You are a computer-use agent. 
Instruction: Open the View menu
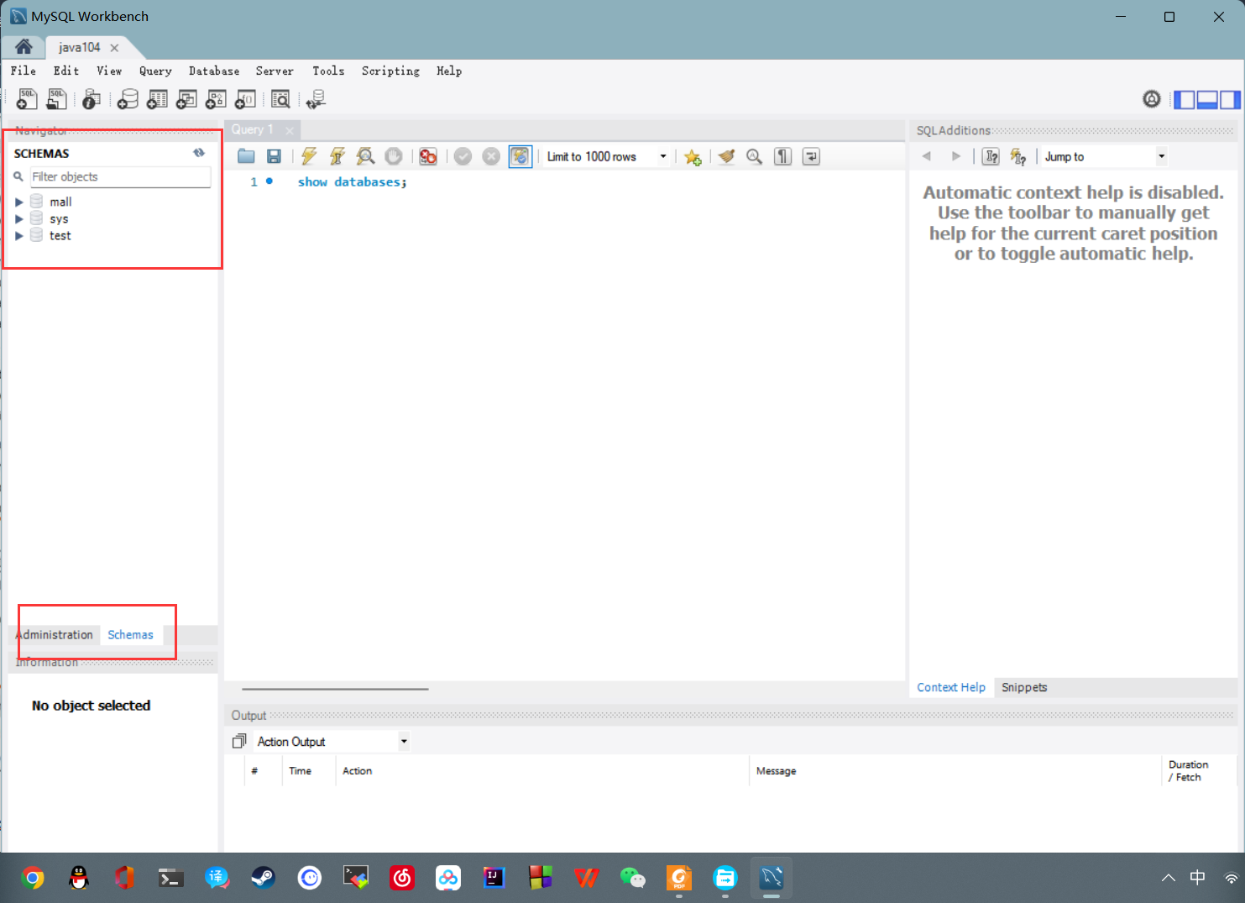click(109, 71)
